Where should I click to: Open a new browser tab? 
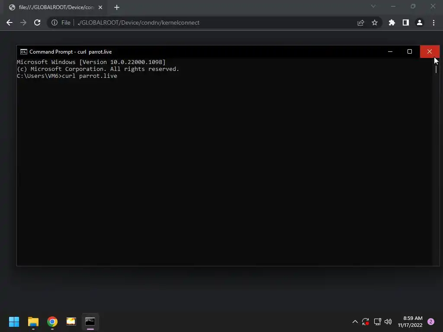point(117,7)
